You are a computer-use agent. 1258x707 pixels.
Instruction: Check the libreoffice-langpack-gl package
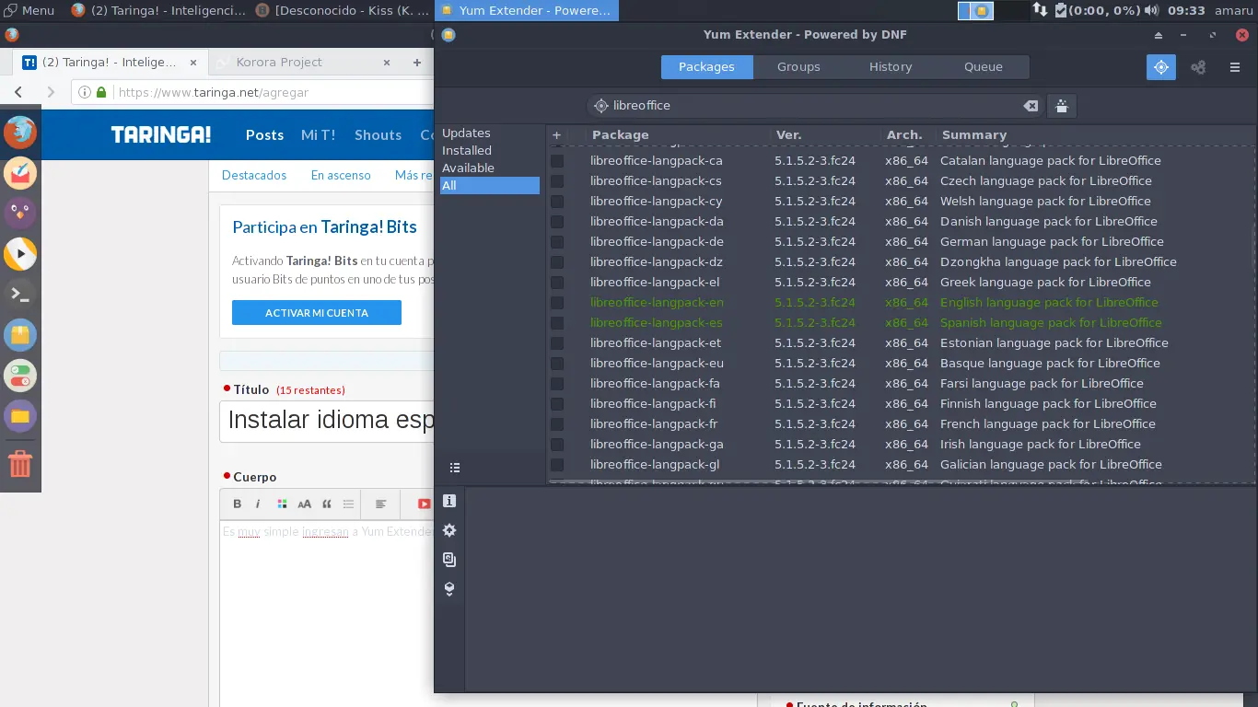(557, 465)
